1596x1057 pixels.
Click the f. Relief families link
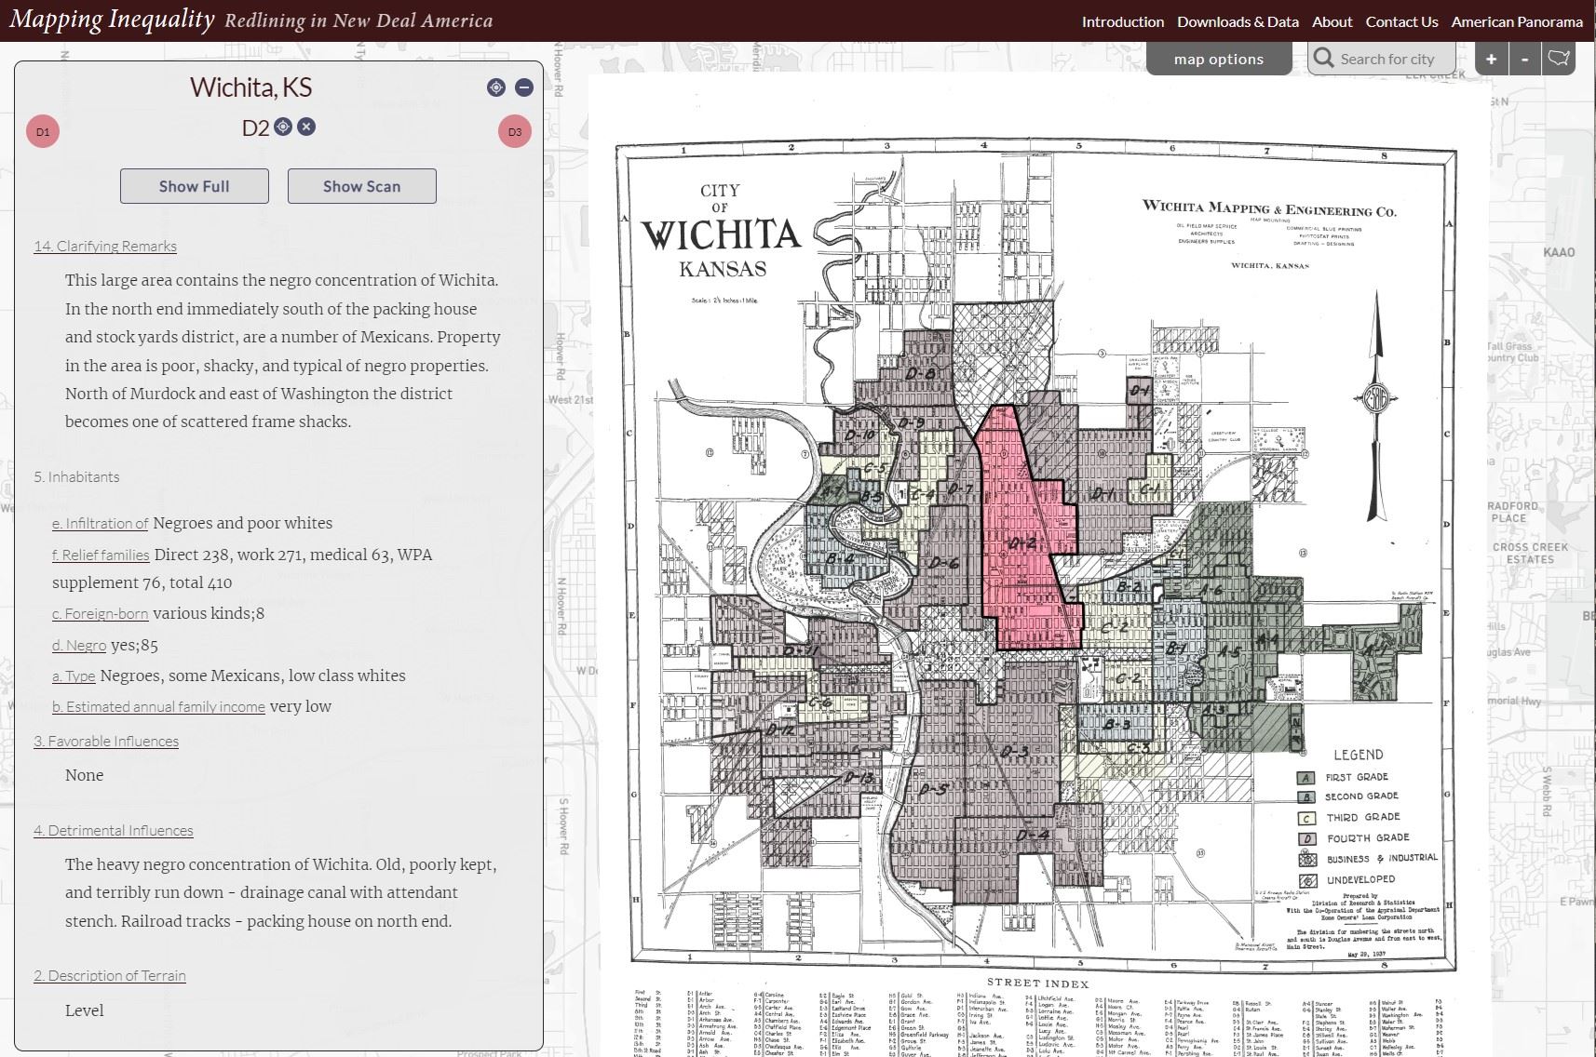coord(101,555)
